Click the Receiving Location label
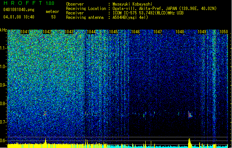232x148 pixels. pos(86,9)
